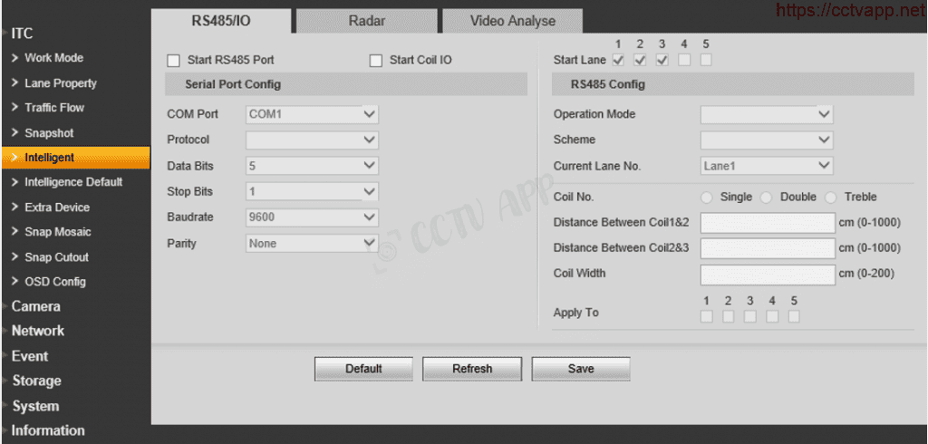Screen dimensions: 928x444
Task: Switch to the Radar tab
Action: tap(366, 21)
